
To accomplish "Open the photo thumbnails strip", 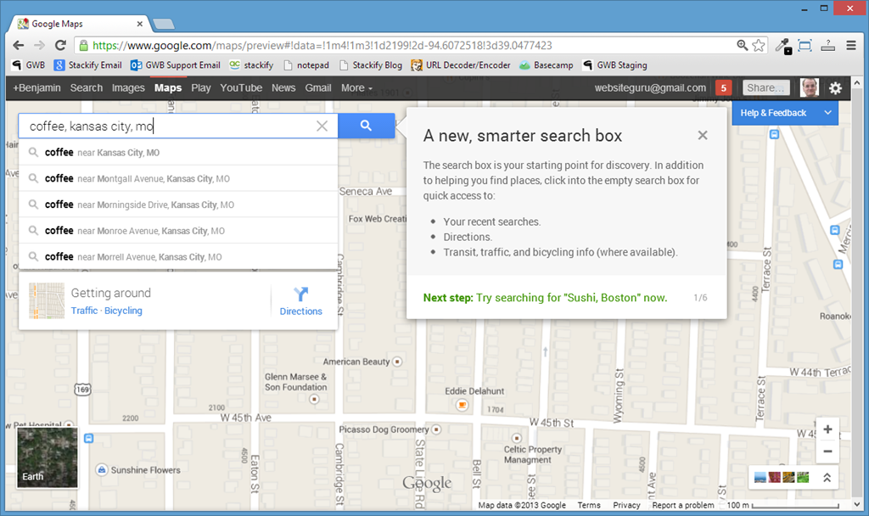I will pos(782,477).
